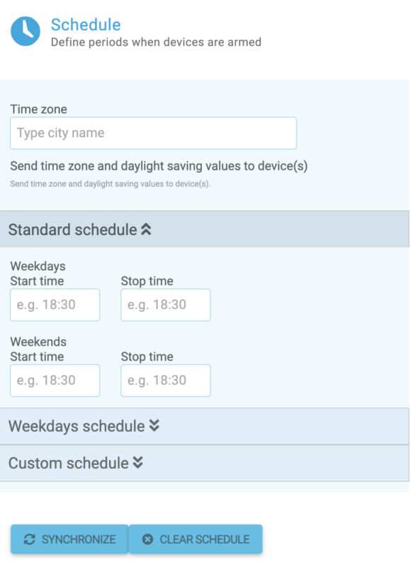Open the Custom schedule section header
411x568 pixels.
coord(205,463)
